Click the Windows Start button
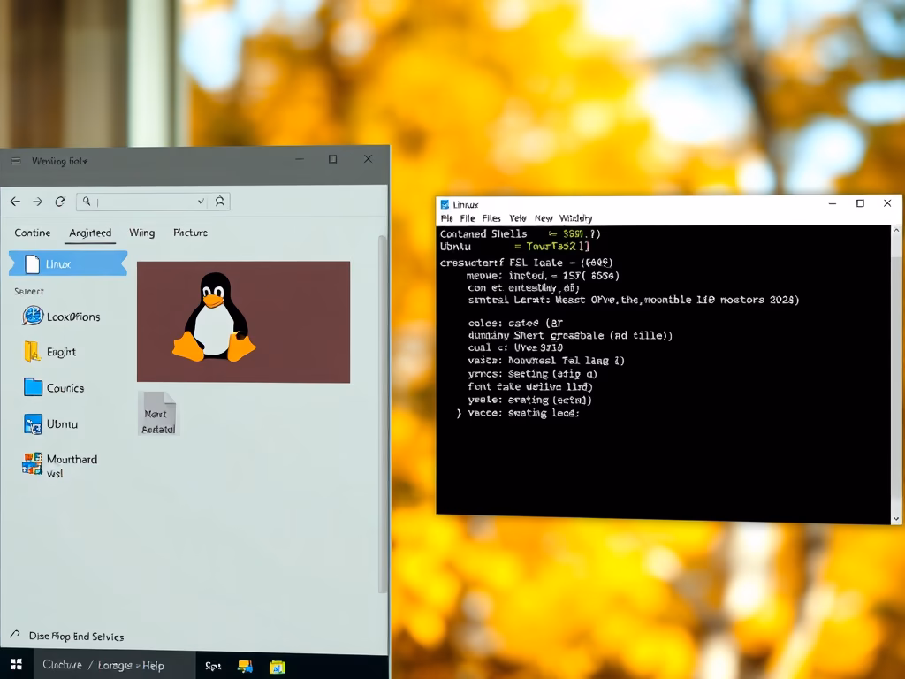 (x=16, y=665)
